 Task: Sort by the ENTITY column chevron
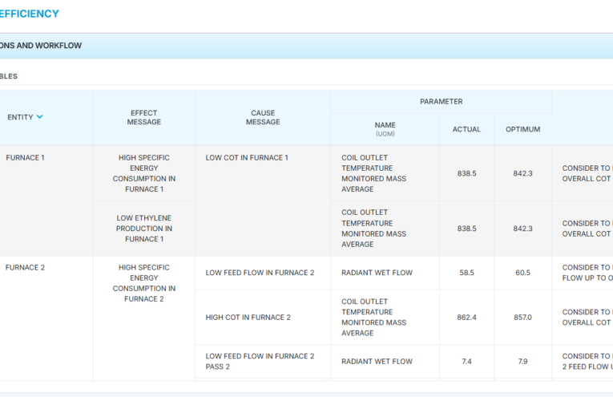coord(39,117)
